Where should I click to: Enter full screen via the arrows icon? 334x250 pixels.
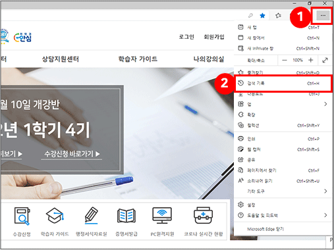pyautogui.click(x=325, y=60)
